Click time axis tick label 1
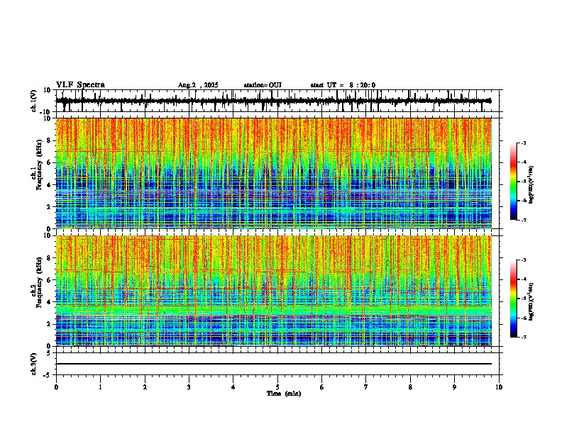Image resolution: width=562 pixels, height=434 pixels. point(100,387)
